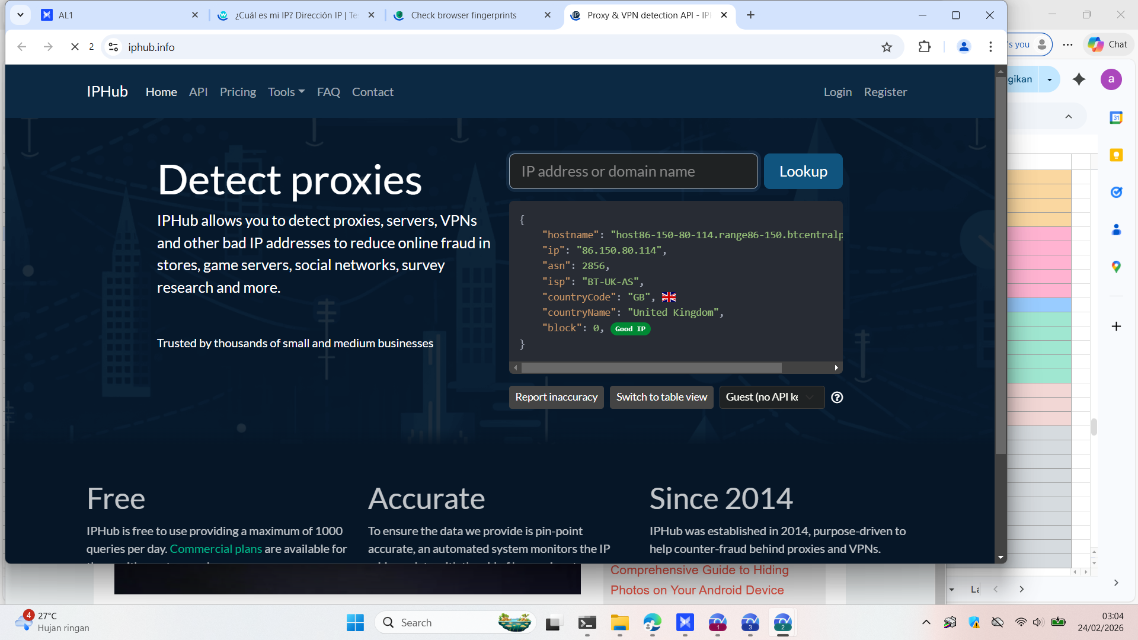
Task: Click the JSON result horizontal scrollbar
Action: [x=651, y=368]
